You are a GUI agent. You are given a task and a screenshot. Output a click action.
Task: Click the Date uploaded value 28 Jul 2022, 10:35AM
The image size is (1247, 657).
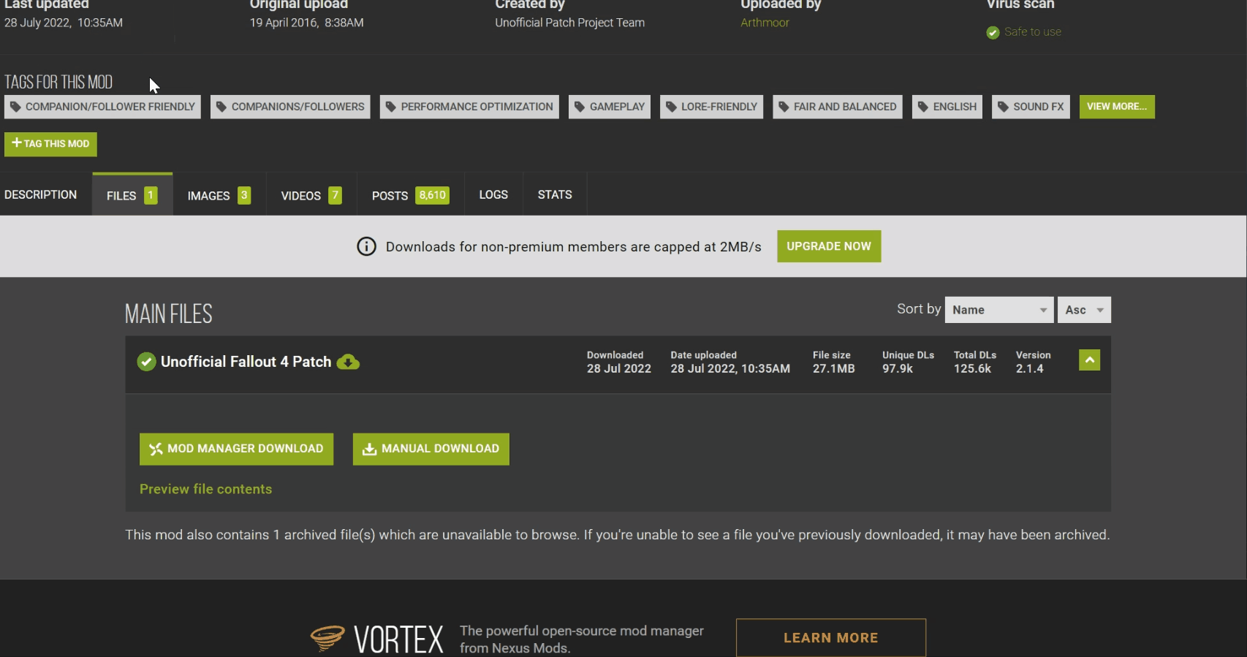(x=730, y=369)
